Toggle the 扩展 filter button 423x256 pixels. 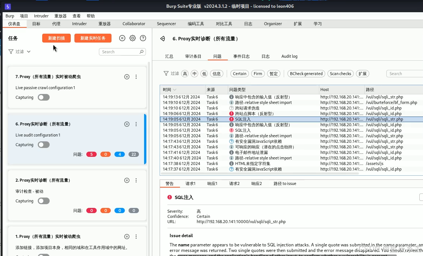pyautogui.click(x=363, y=74)
